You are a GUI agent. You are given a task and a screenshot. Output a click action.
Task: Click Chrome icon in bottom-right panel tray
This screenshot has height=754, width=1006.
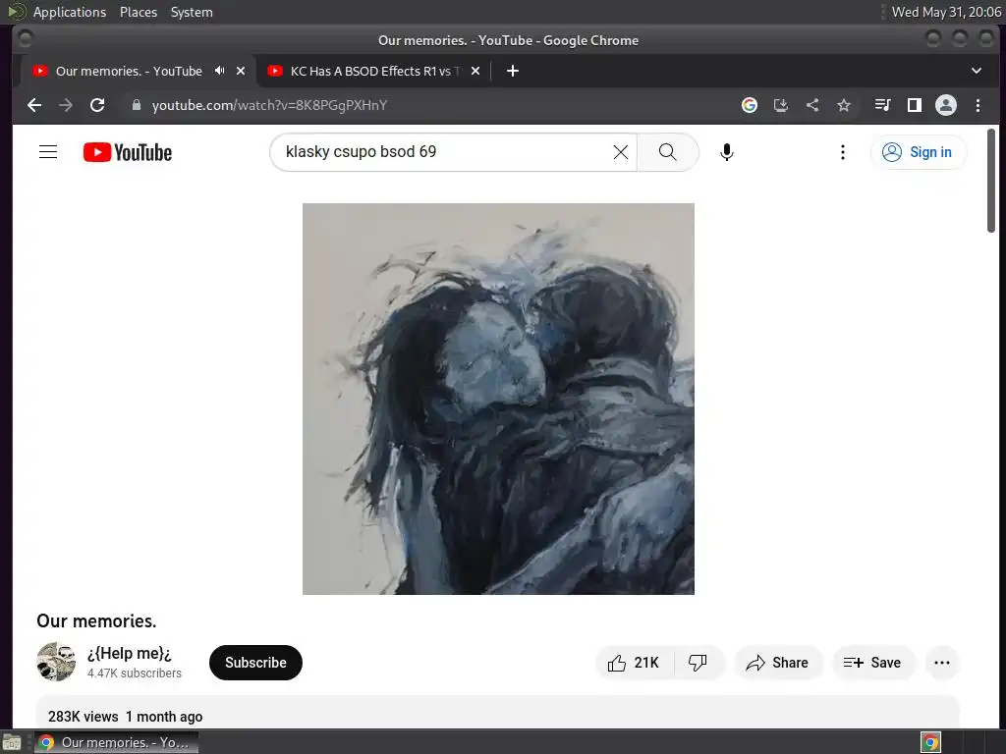[x=930, y=742]
